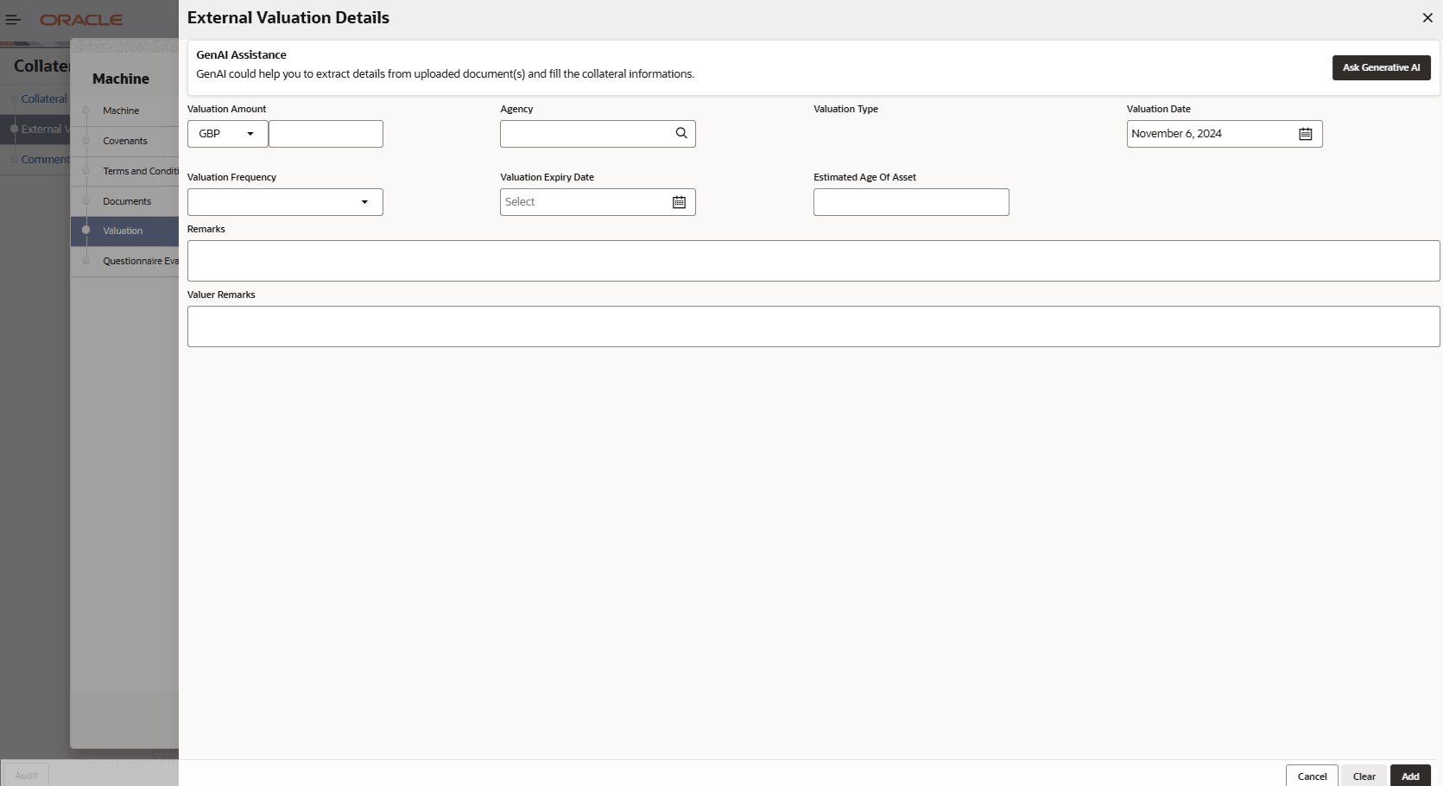The width and height of the screenshot is (1443, 786).
Task: Select the Covenants step
Action: pyautogui.click(x=124, y=140)
